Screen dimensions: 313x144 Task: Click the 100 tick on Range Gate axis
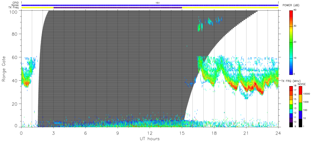click(14, 12)
